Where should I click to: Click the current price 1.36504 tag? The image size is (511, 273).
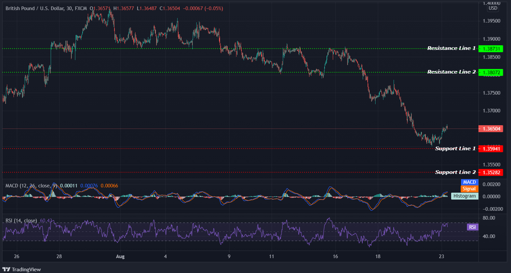[491, 129]
